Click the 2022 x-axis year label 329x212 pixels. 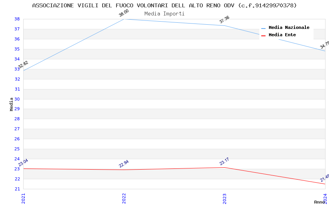(124, 199)
